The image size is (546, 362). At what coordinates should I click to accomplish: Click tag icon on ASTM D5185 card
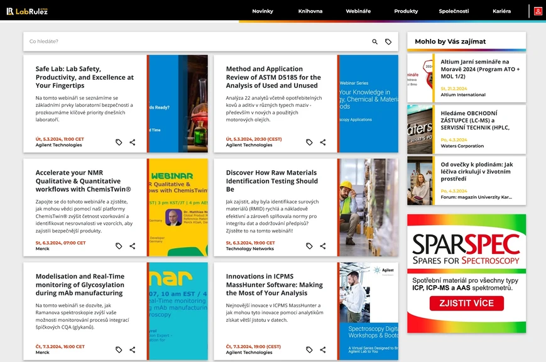(309, 142)
